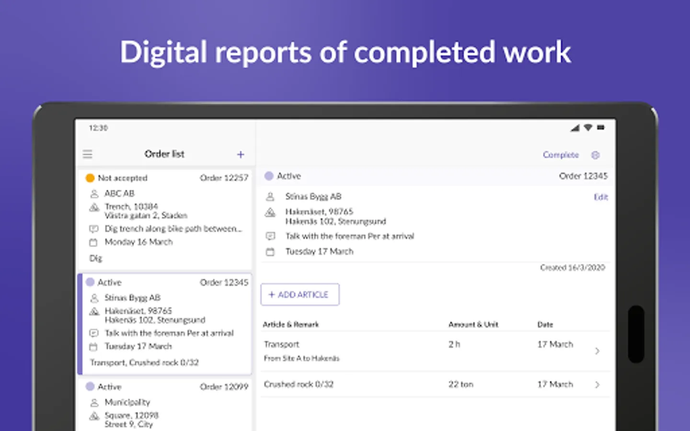Tap the battery icon in status bar

click(601, 128)
